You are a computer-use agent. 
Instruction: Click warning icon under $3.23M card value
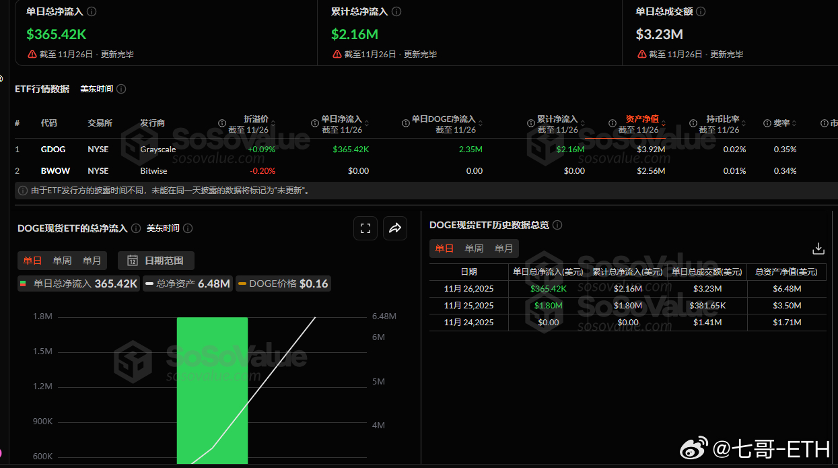(x=641, y=54)
